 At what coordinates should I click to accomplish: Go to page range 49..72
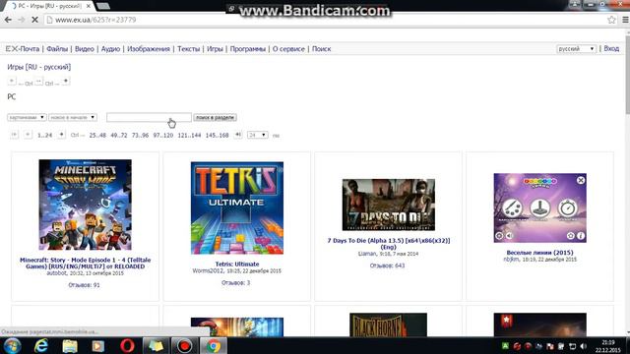coord(119,136)
